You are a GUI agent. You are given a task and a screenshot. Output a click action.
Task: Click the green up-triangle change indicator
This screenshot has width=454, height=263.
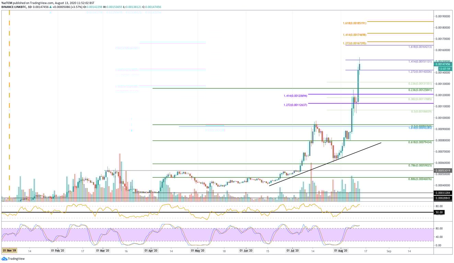(51, 6)
